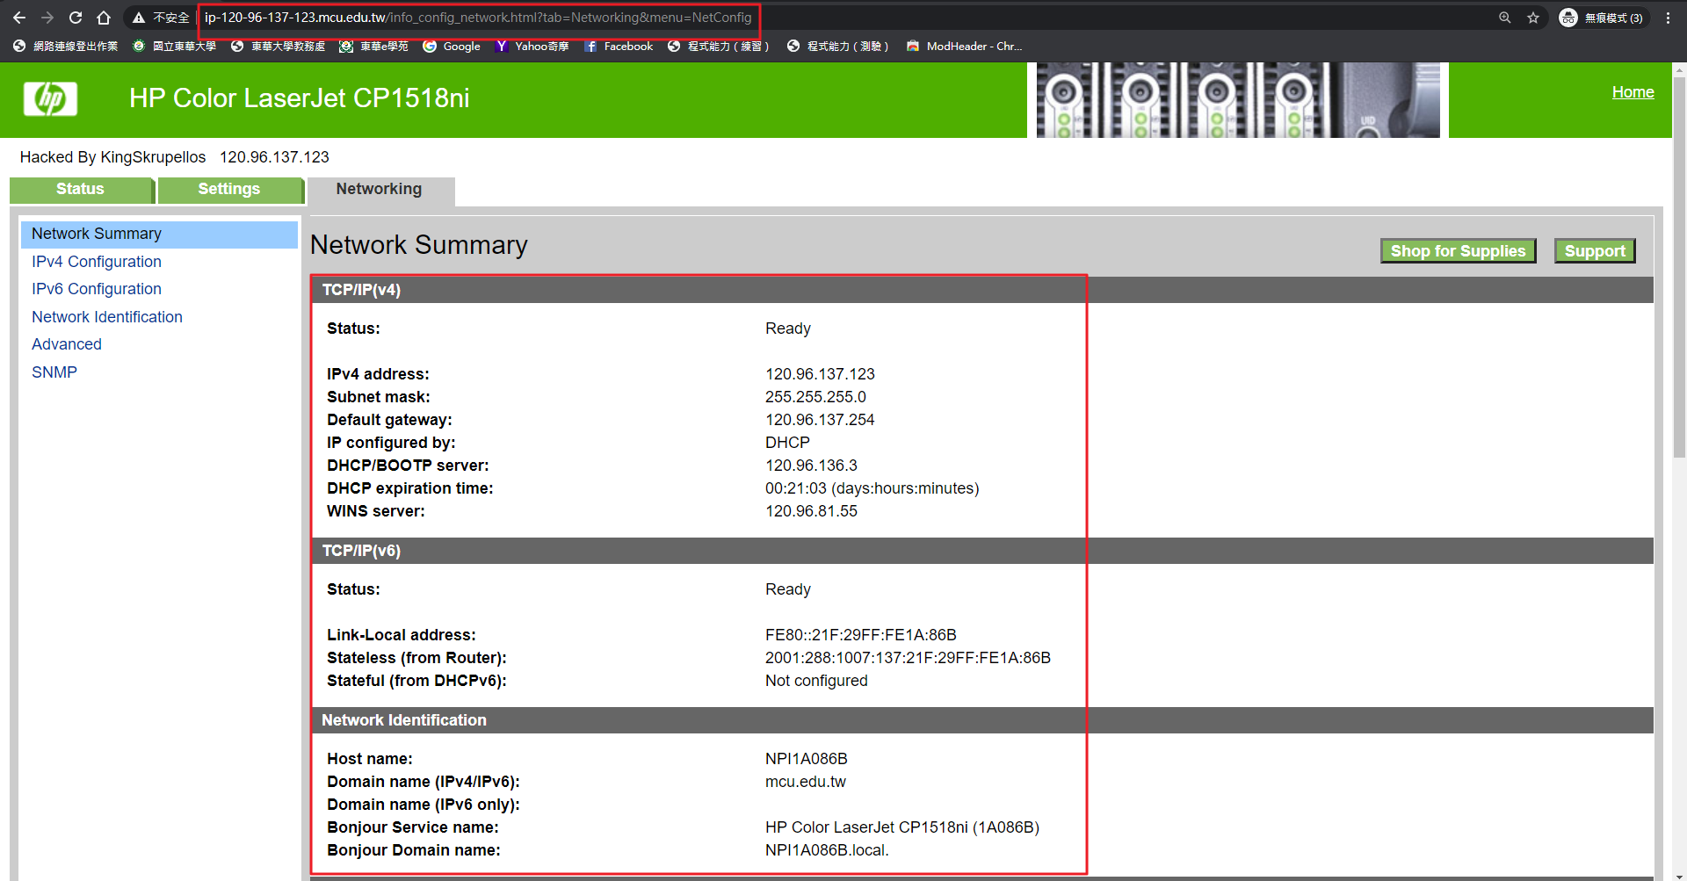Click the address bar URL field
This screenshot has height=881, width=1687.
tap(478, 18)
